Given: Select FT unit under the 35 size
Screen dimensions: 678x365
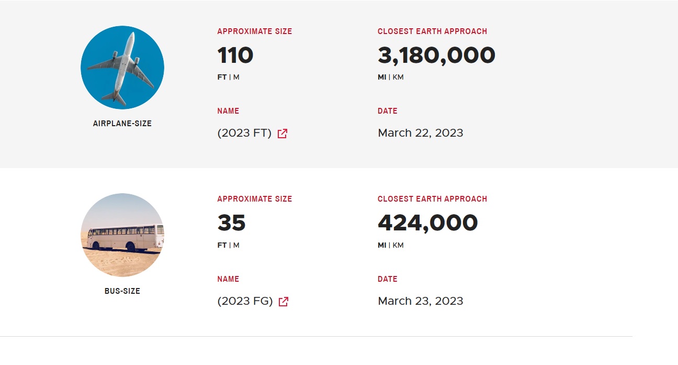Looking at the screenshot, I should pyautogui.click(x=222, y=245).
